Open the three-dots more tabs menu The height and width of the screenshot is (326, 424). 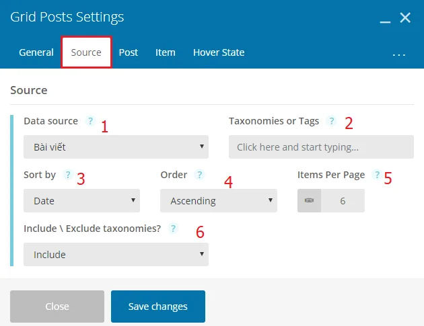click(x=398, y=54)
